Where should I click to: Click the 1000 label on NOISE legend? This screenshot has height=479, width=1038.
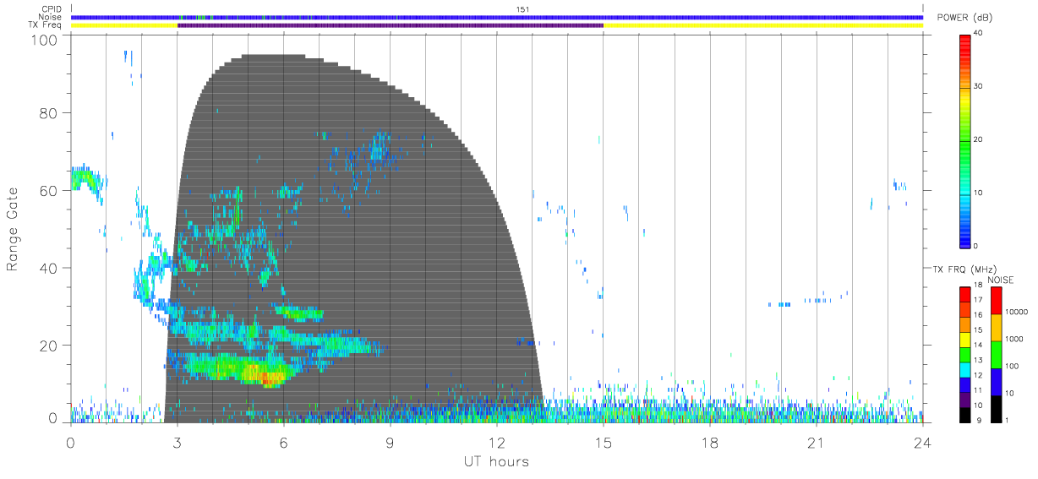(x=1013, y=339)
